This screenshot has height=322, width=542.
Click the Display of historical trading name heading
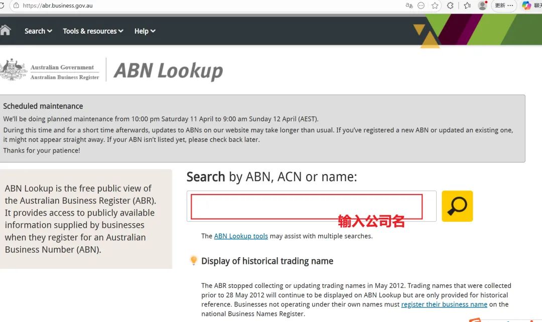tap(267, 261)
